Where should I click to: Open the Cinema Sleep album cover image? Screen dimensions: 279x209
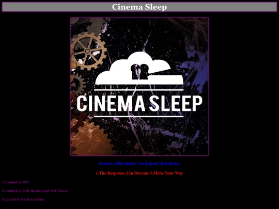point(139,87)
